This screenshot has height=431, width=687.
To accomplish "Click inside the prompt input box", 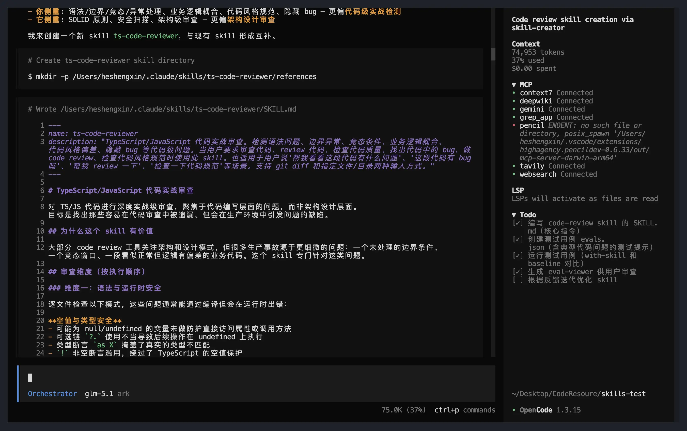I will [228, 378].
